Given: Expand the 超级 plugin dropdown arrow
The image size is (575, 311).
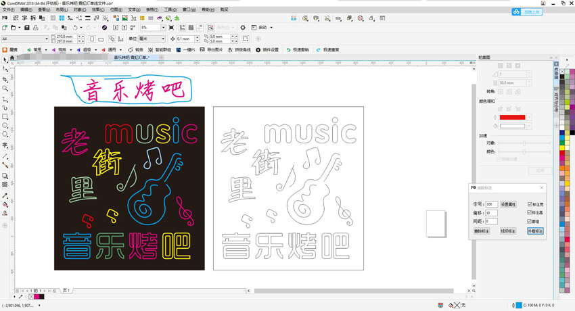Looking at the screenshot, I should [95, 50].
